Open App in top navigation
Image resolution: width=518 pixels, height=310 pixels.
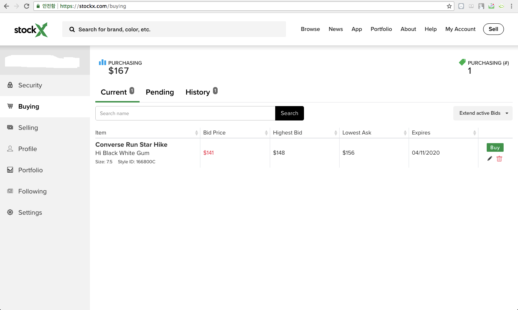point(357,29)
